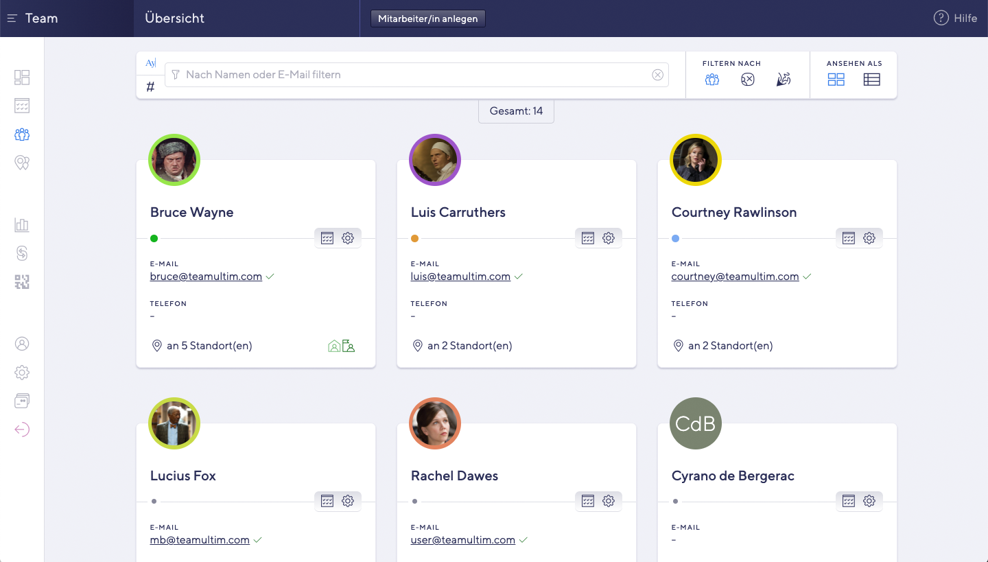Image resolution: width=988 pixels, height=562 pixels.
Task: Click Lucius Fox's profile photo
Action: (174, 423)
